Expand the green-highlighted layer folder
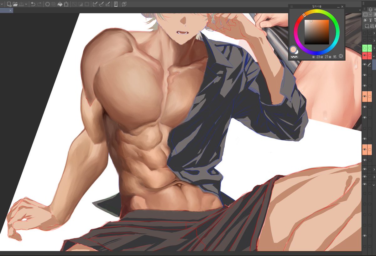Viewport: 376px width, 256px height. pos(374,48)
